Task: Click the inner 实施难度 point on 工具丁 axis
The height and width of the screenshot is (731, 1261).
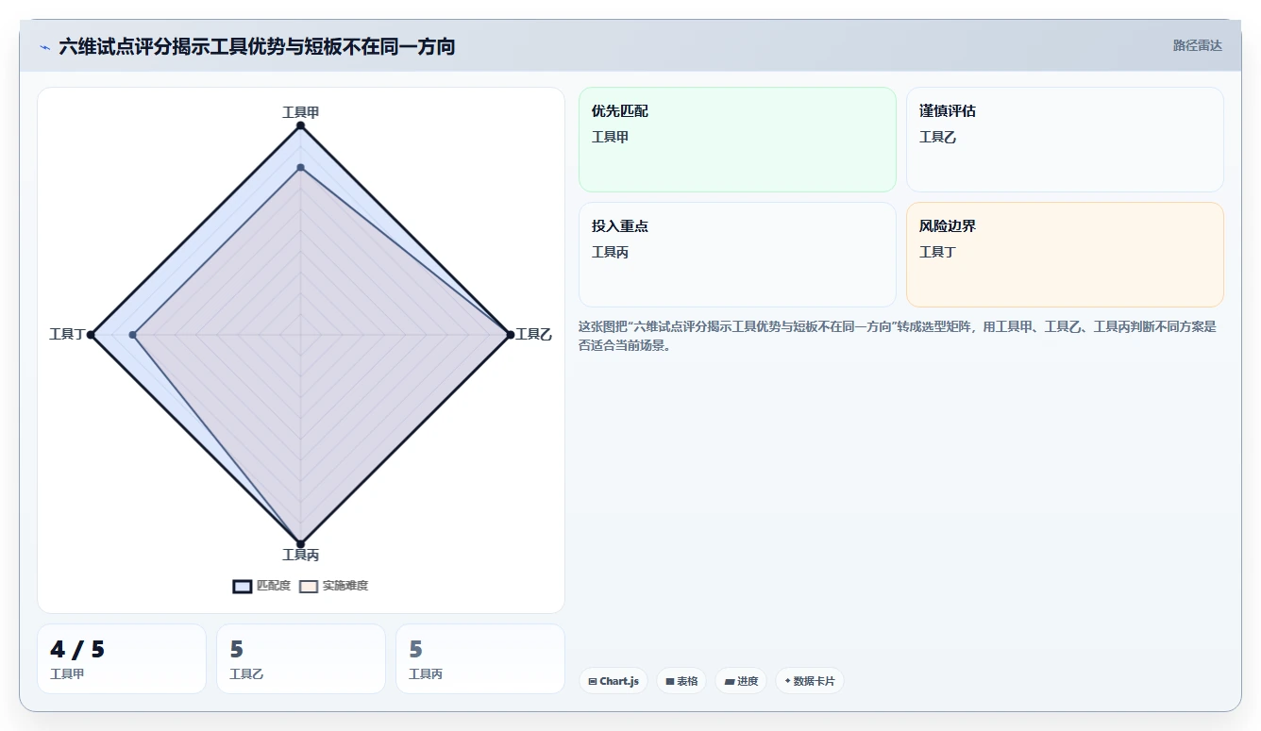Action: (x=133, y=335)
